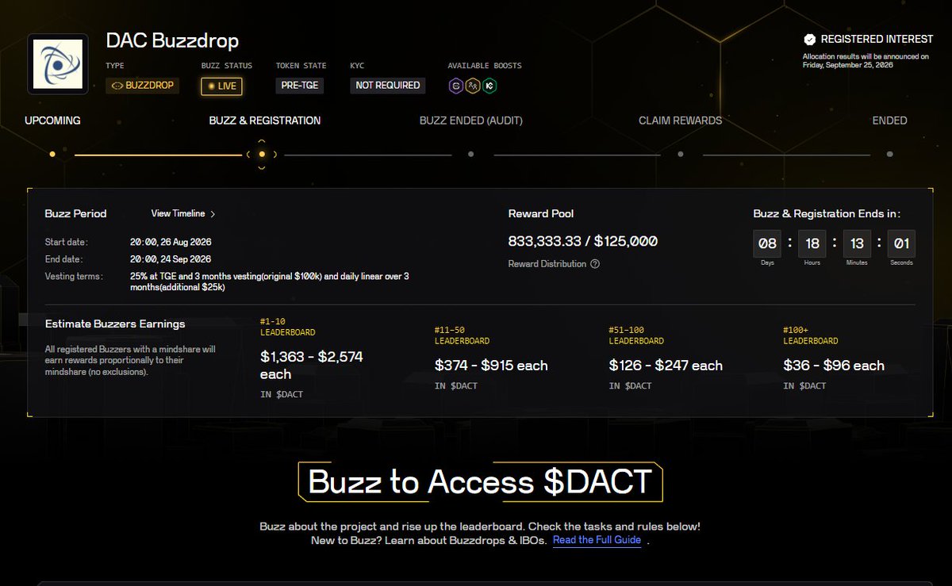
Task: Click Buzz & Registration Ends in heading
Action: [x=827, y=213]
